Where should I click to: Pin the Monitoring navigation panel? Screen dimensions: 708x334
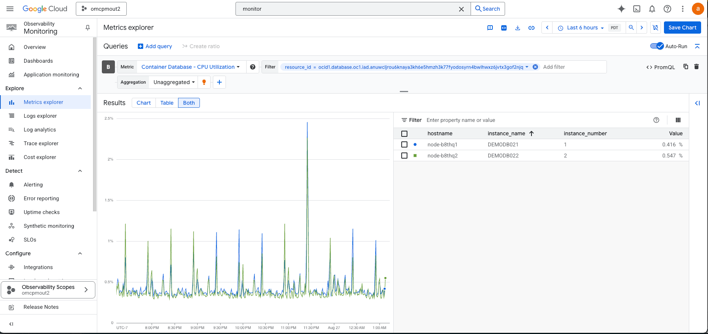coord(88,28)
